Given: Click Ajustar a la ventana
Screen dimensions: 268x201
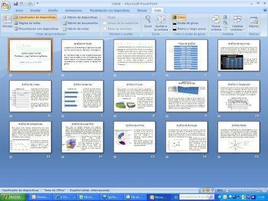Looking at the screenshot, I should [x=161, y=23].
